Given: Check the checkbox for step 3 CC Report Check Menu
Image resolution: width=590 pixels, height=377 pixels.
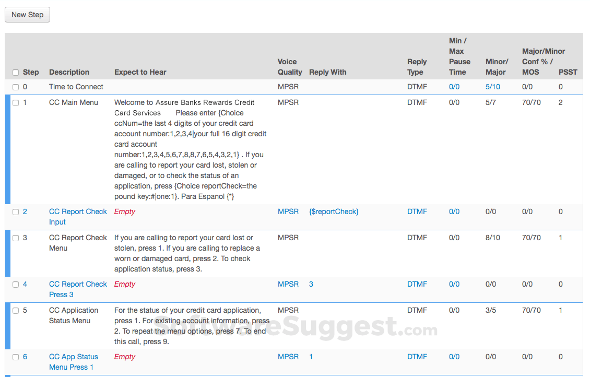Looking at the screenshot, I should [16, 238].
